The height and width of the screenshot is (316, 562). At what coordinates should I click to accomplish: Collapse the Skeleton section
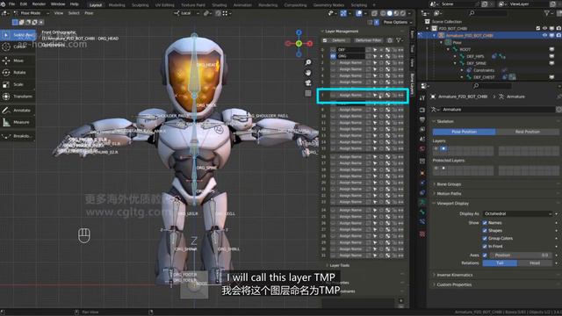click(444, 121)
